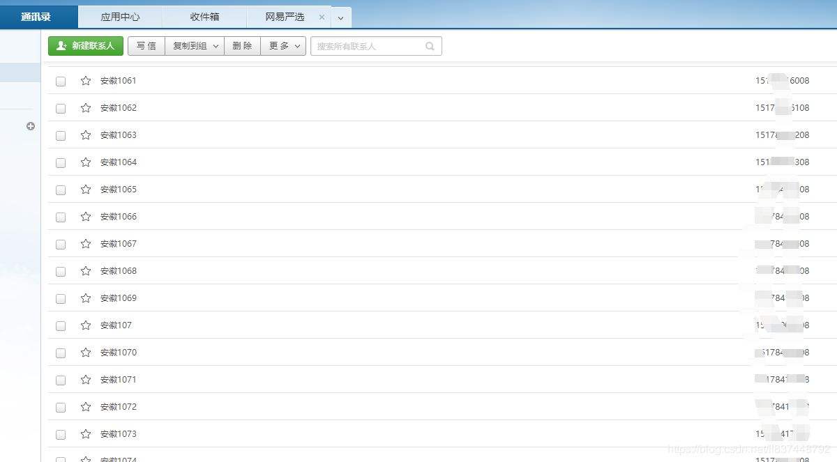Tick the checkbox for 安徽1066

coord(61,217)
